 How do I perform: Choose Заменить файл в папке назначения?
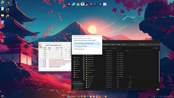[x=87, y=44]
